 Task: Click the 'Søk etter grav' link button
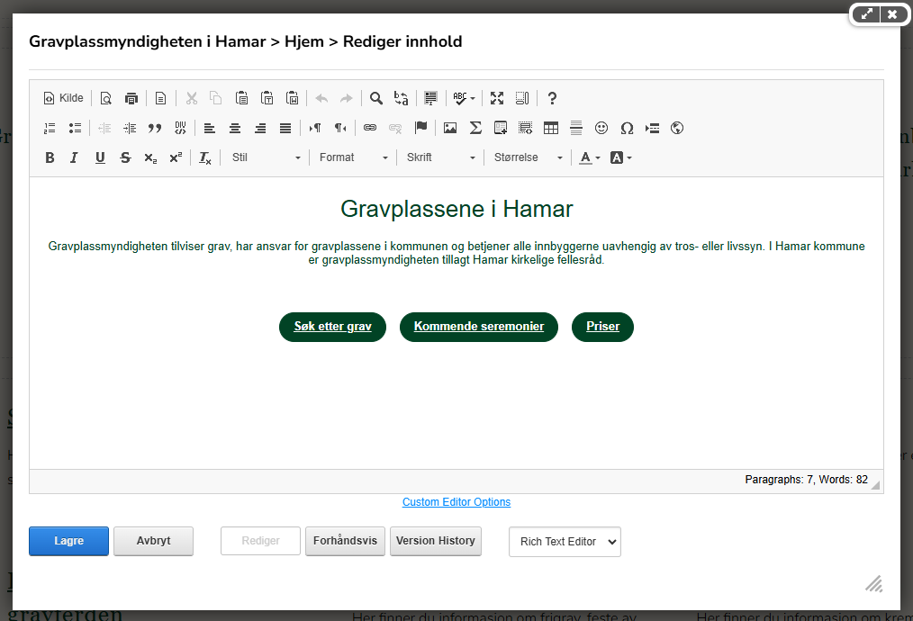click(332, 327)
